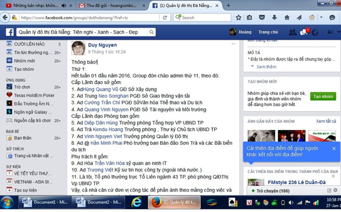Close the Gmail tab
Viewport: 341px width, 212px height.
pyautogui.click(x=144, y=6)
